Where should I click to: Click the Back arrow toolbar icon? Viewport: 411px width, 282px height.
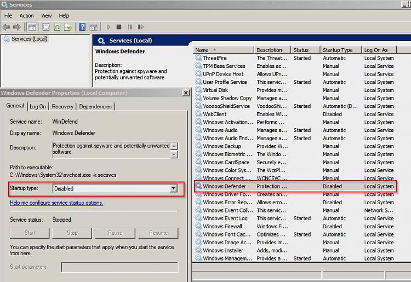(x=6, y=27)
